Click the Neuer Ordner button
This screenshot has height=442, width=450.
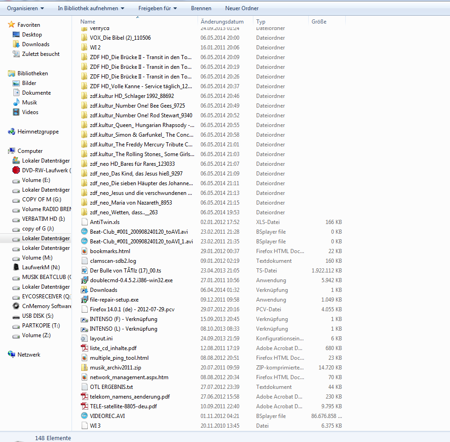coord(242,8)
